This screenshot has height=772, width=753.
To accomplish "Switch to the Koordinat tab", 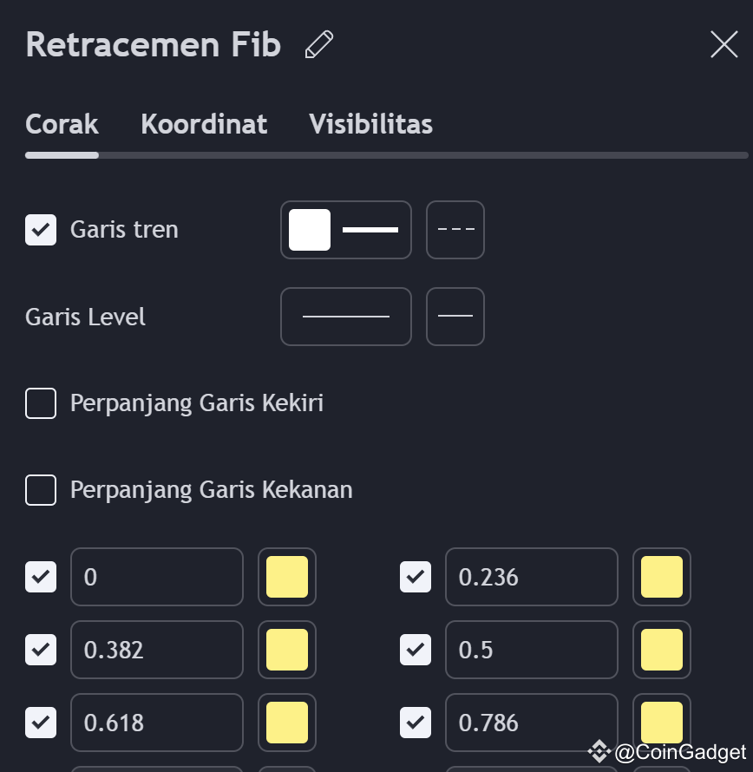I will click(204, 124).
